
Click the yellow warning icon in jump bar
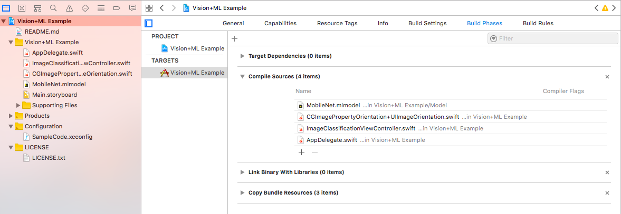(x=605, y=8)
